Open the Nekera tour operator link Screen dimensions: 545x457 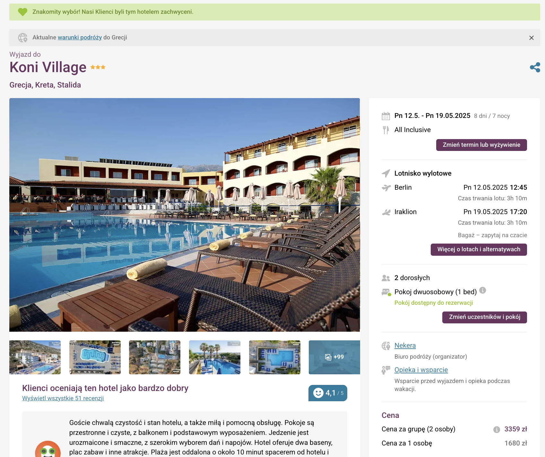click(405, 345)
